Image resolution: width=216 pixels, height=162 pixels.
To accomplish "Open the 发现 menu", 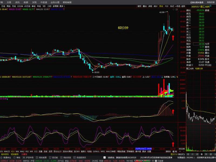I will click(x=34, y=2).
